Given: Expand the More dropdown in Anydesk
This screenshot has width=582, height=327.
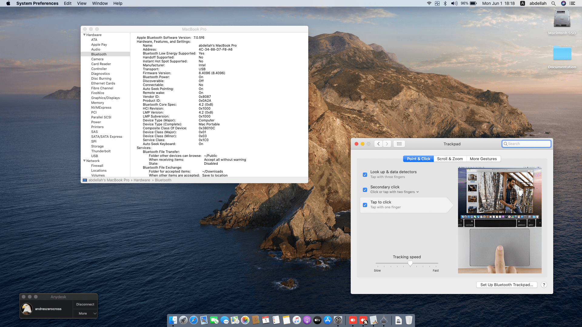Looking at the screenshot, I should (x=85, y=314).
